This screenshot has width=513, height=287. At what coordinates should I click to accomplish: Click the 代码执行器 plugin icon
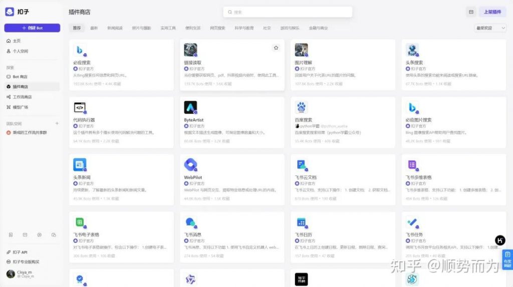(x=80, y=107)
